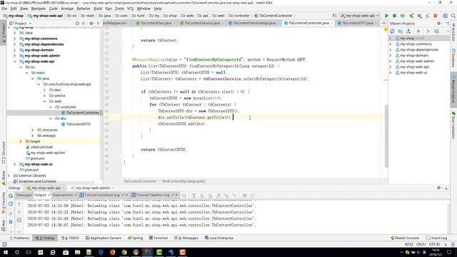Open the TODO tool window
Viewport: 457px width, 257px height.
[x=70, y=238]
